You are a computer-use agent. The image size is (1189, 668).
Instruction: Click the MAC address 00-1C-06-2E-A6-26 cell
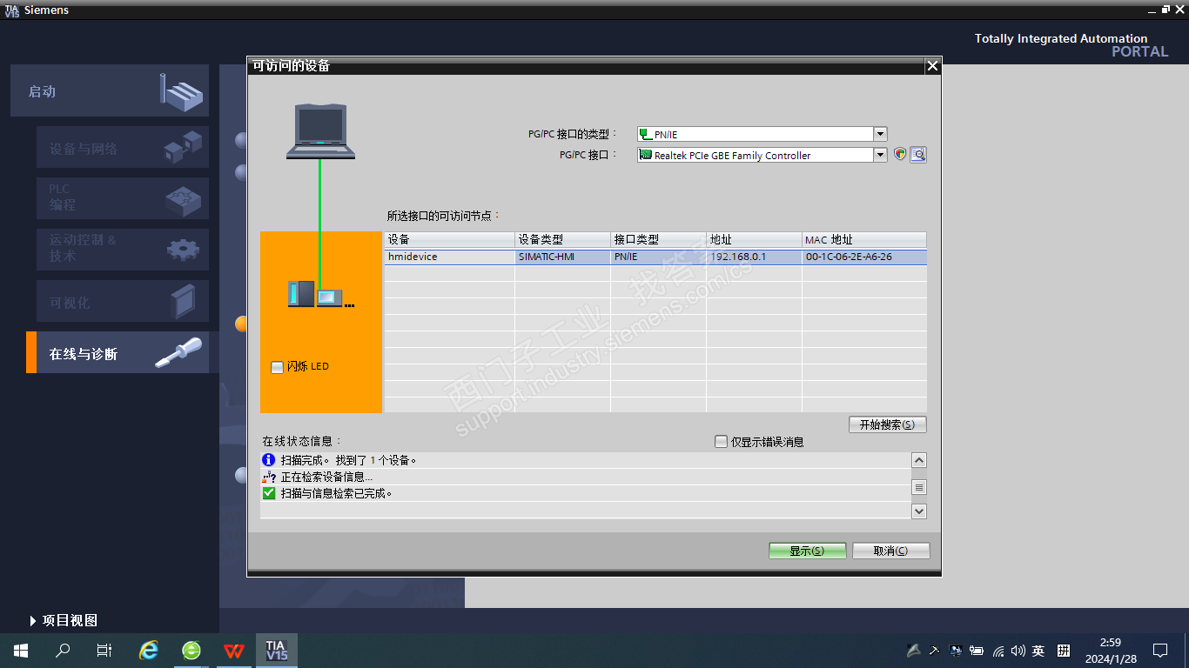[x=864, y=257]
